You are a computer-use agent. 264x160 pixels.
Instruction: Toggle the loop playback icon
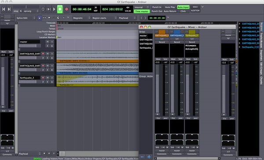click(x=43, y=9)
